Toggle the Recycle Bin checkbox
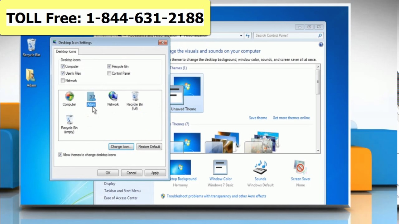The height and width of the screenshot is (224, 399). pyautogui.click(x=109, y=66)
